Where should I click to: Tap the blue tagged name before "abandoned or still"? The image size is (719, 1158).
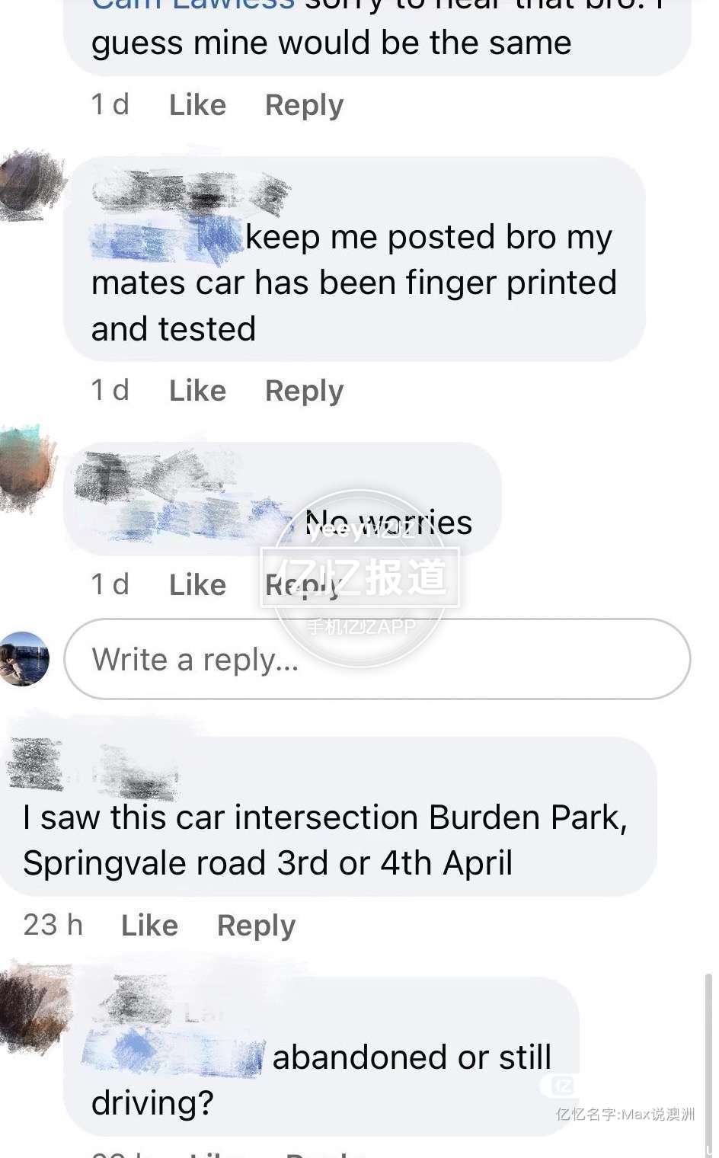click(174, 1054)
